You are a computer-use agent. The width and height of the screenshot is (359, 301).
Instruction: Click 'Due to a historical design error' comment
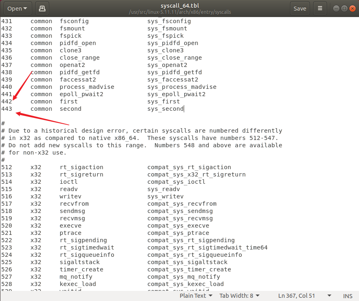(x=142, y=131)
